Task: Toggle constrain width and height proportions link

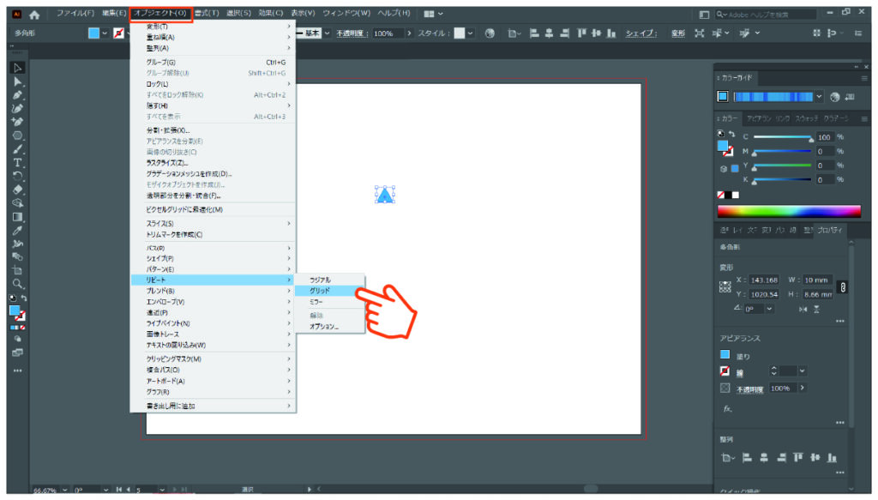Action: (843, 286)
